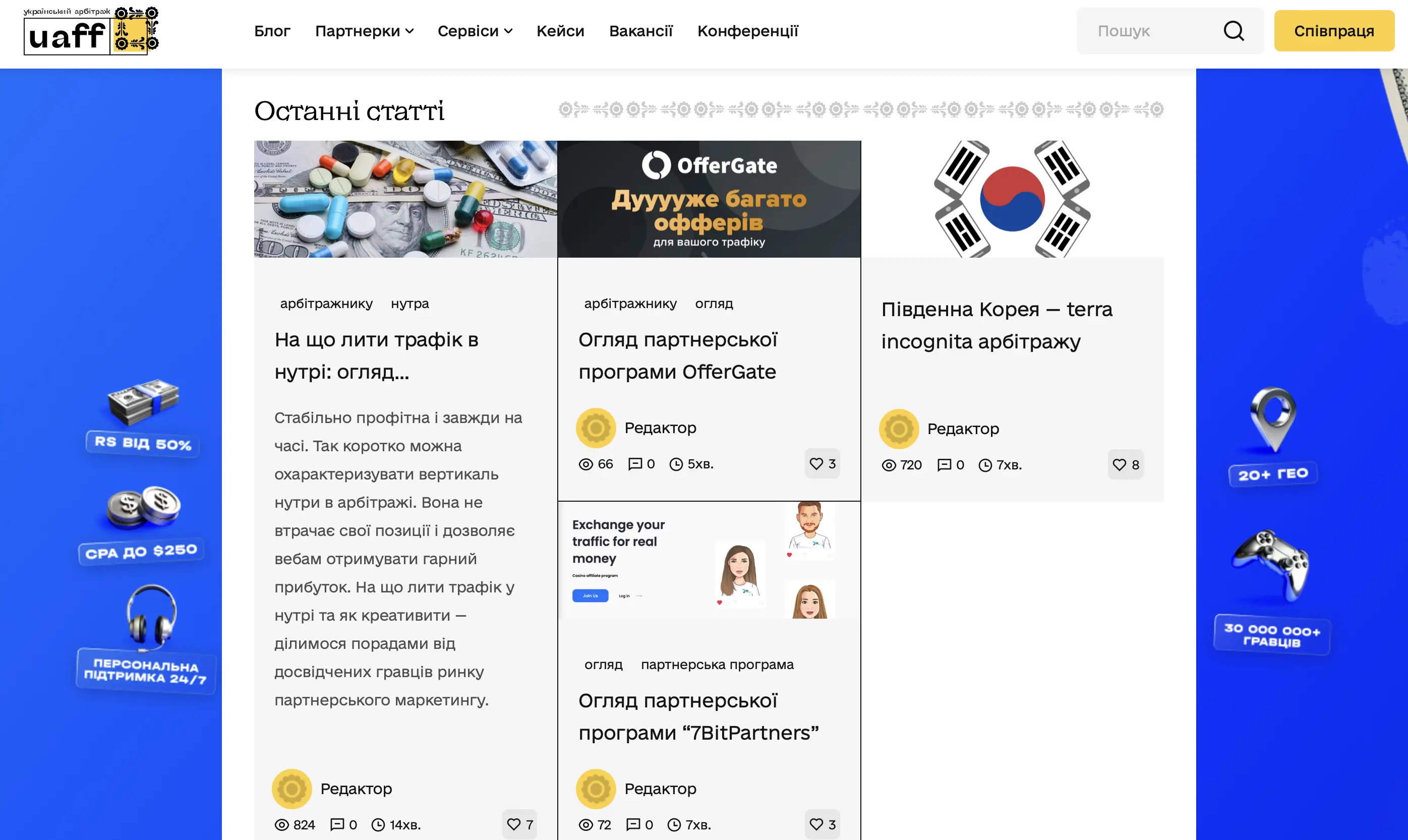Click the gamepad 30 000 000+ гравців banner

pyautogui.click(x=1272, y=591)
